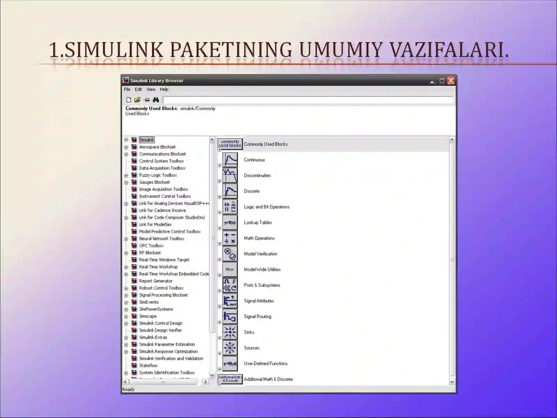Viewport: 557px width, 418px height.
Task: Open the Lookup Tables library icon
Action: [230, 223]
